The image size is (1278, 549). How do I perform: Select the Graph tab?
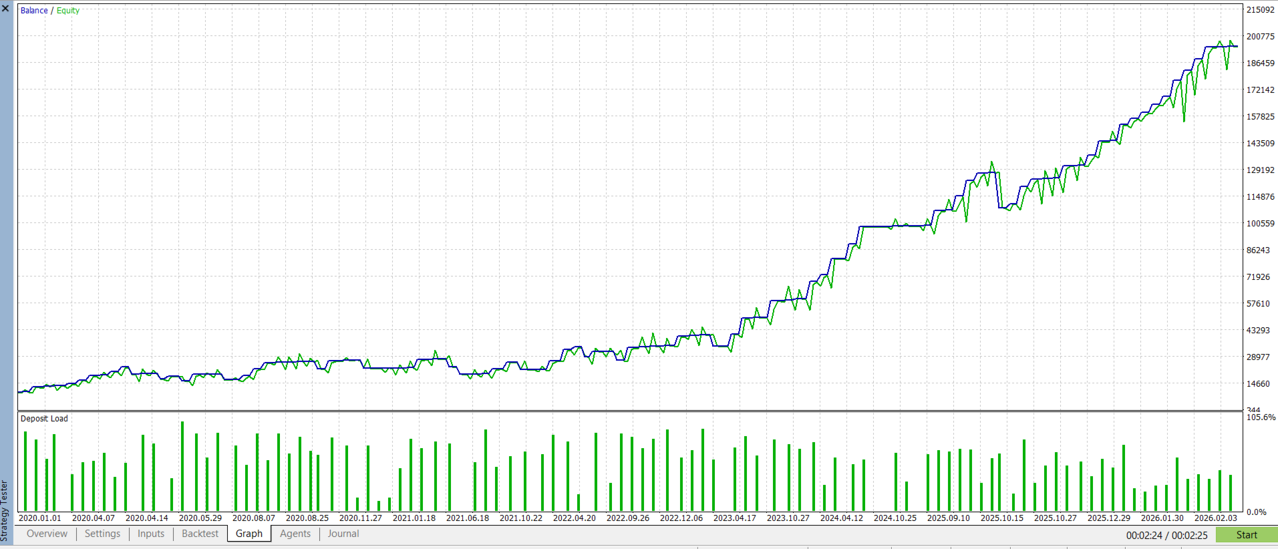[x=249, y=534]
